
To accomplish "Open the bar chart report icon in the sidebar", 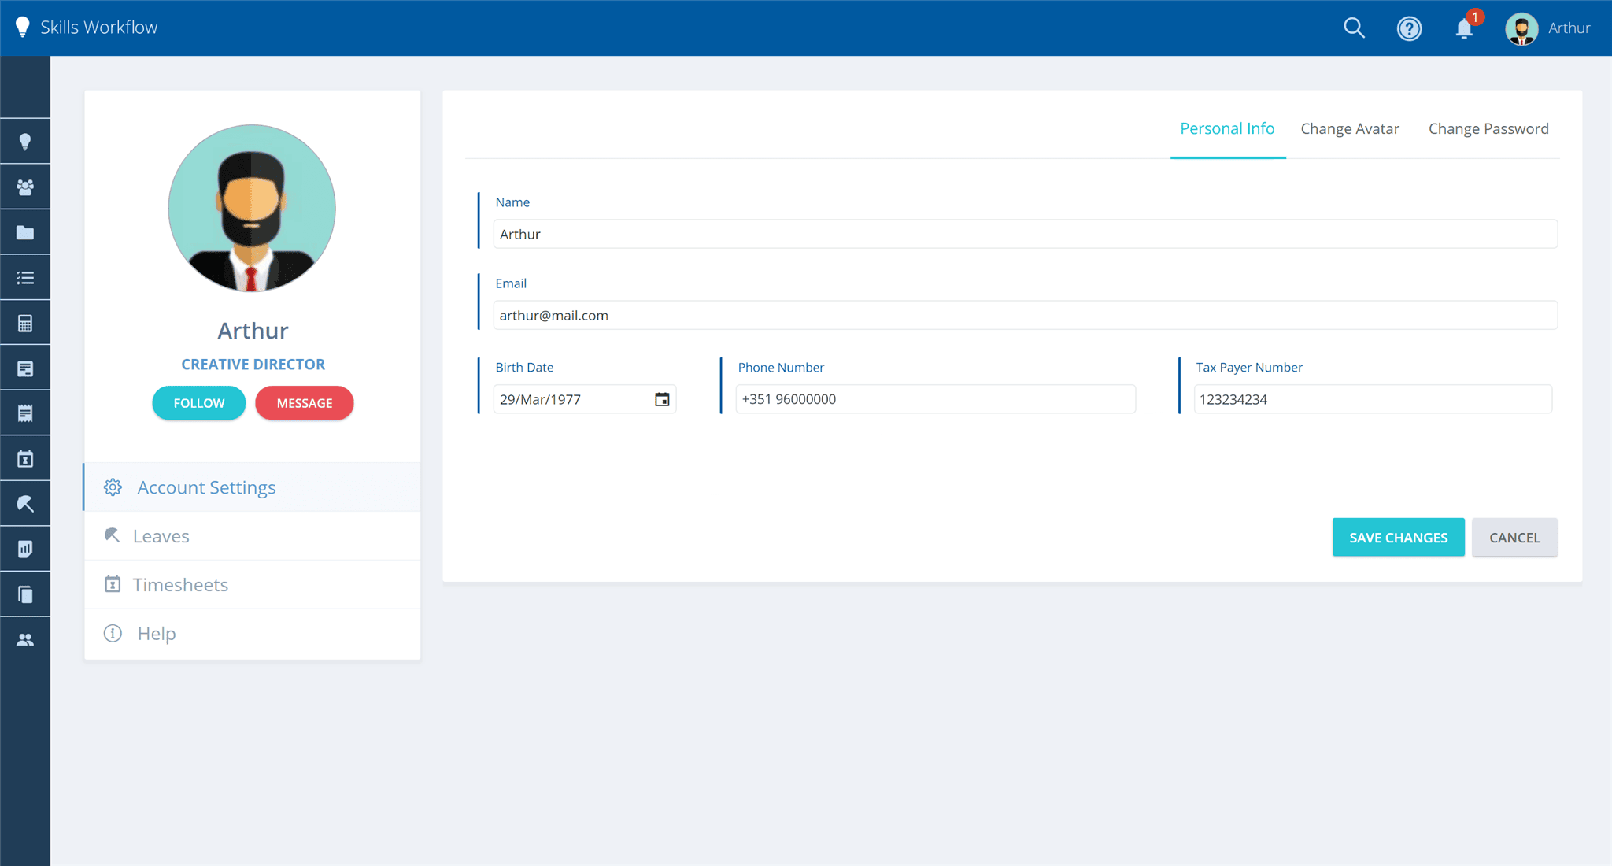I will click(x=25, y=549).
